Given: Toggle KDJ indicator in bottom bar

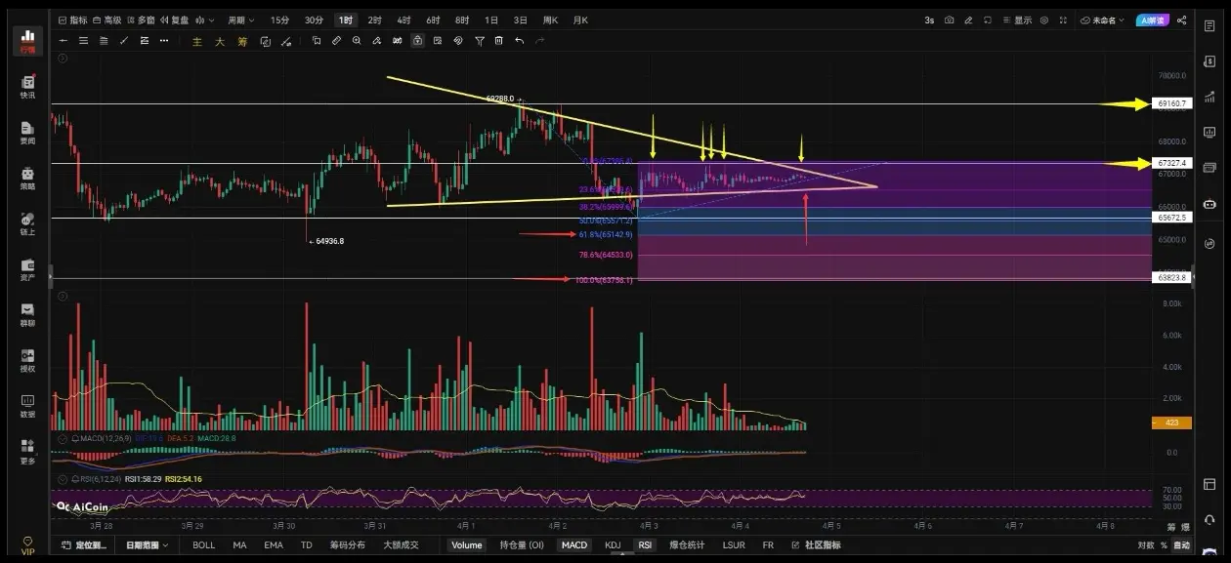Looking at the screenshot, I should tap(613, 544).
